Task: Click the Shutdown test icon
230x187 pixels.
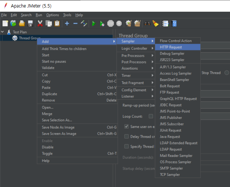Action: (x=119, y=23)
